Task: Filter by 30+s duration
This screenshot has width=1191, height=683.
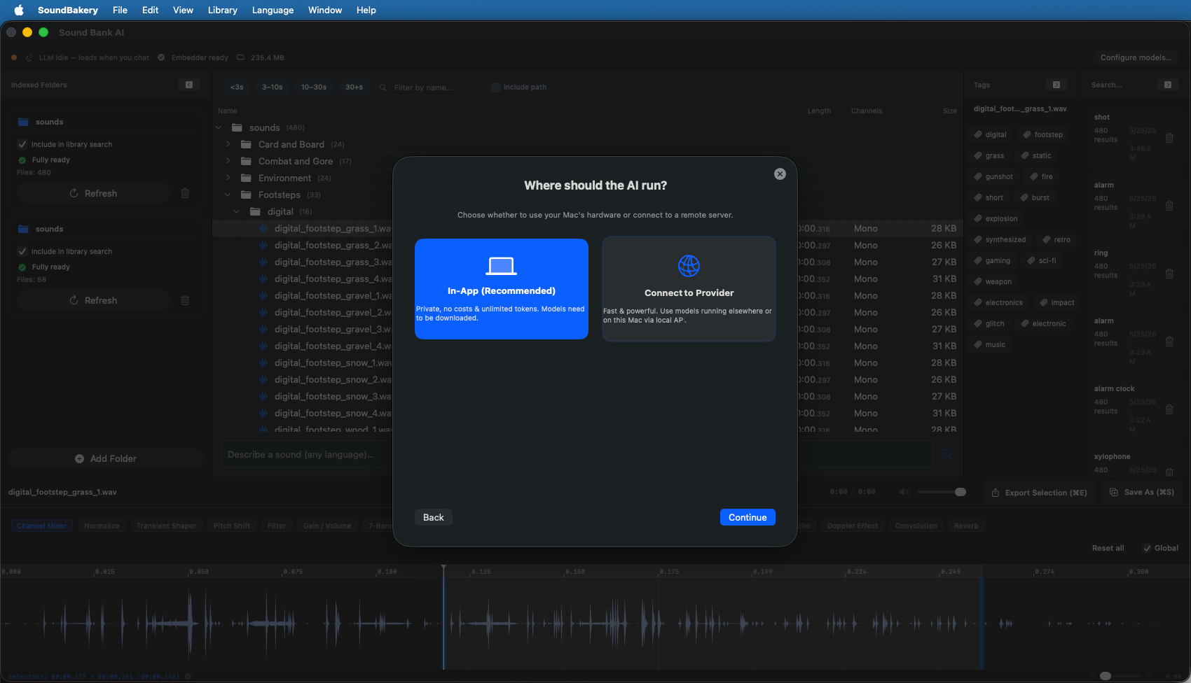Action: tap(354, 87)
